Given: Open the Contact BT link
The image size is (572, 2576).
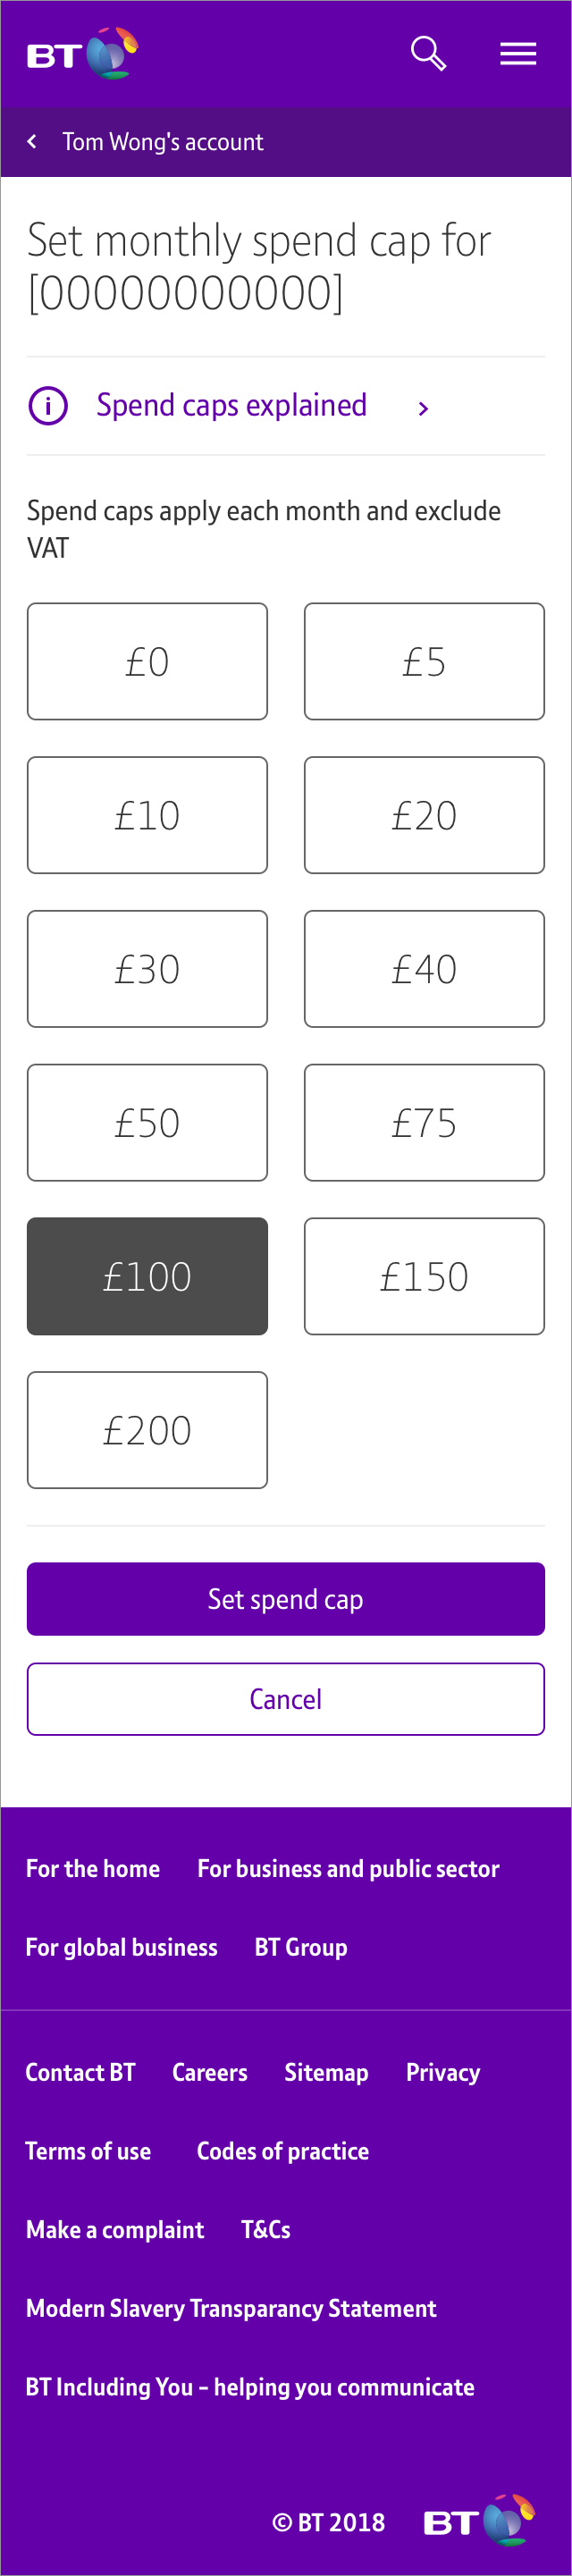Looking at the screenshot, I should click(x=80, y=2072).
